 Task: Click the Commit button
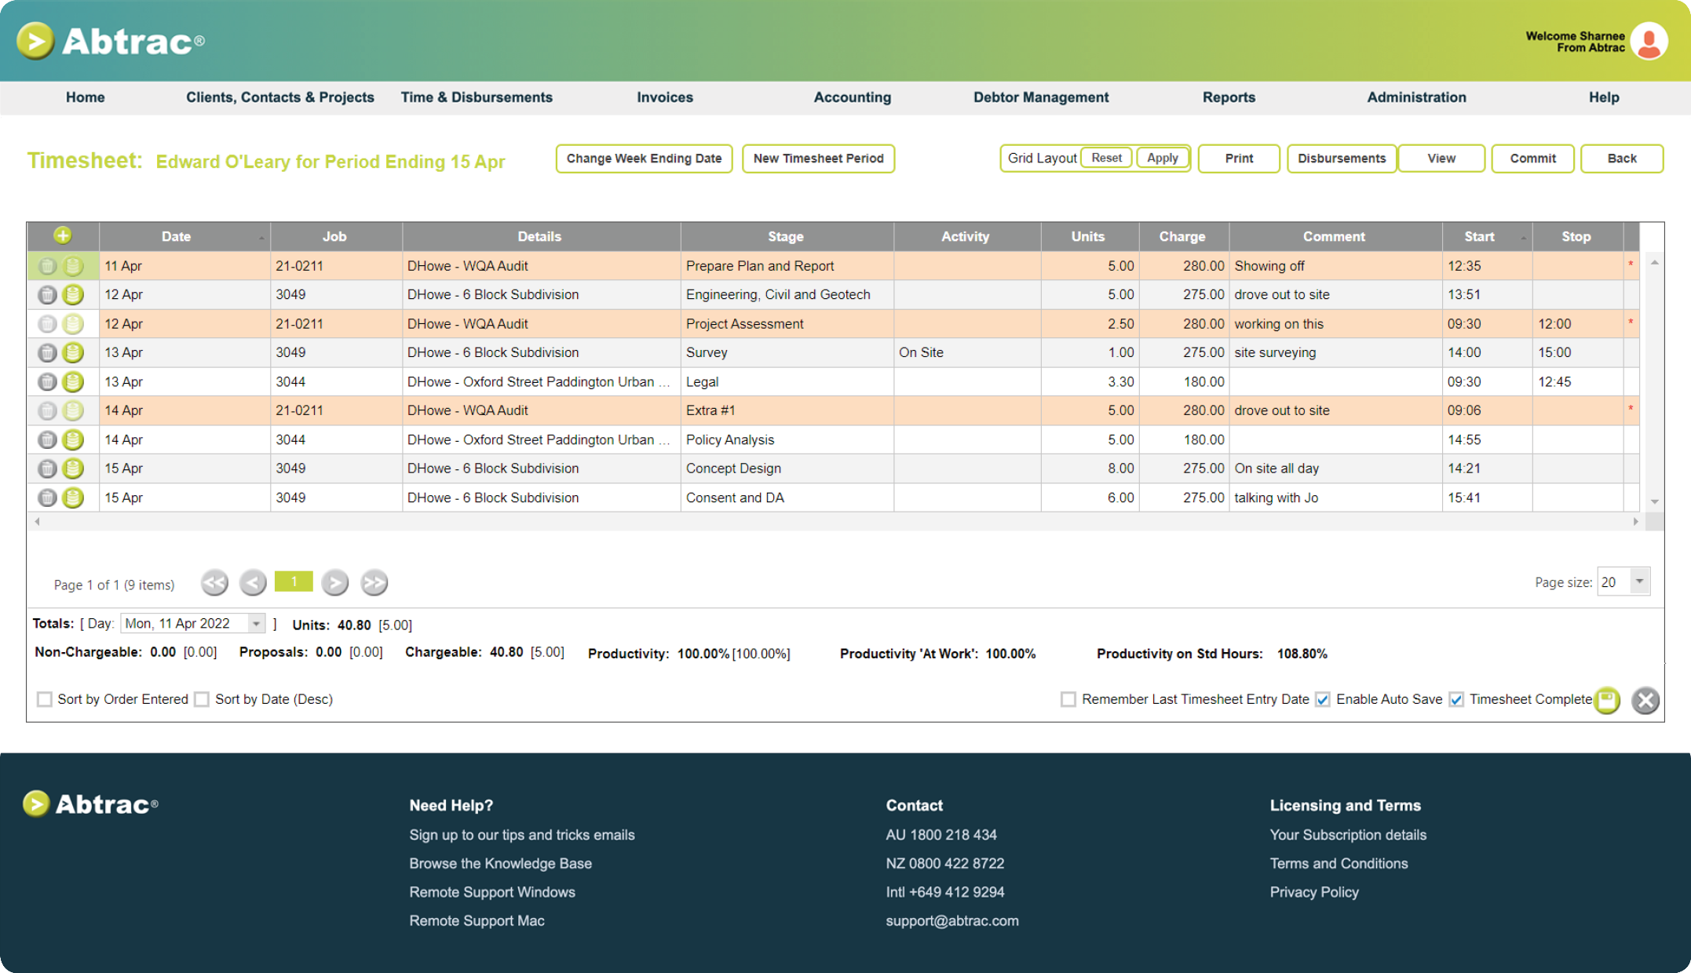(x=1531, y=158)
